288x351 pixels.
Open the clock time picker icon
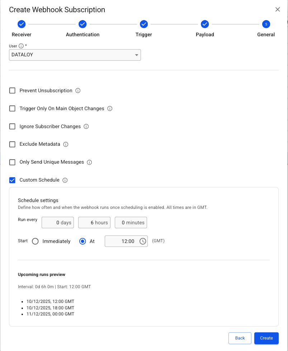(x=143, y=241)
